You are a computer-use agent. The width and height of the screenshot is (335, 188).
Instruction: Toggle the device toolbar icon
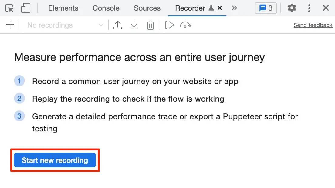25,8
